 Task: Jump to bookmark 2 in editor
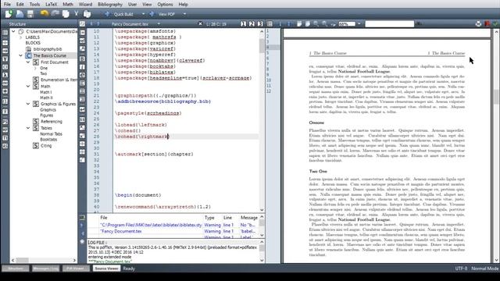252,24
